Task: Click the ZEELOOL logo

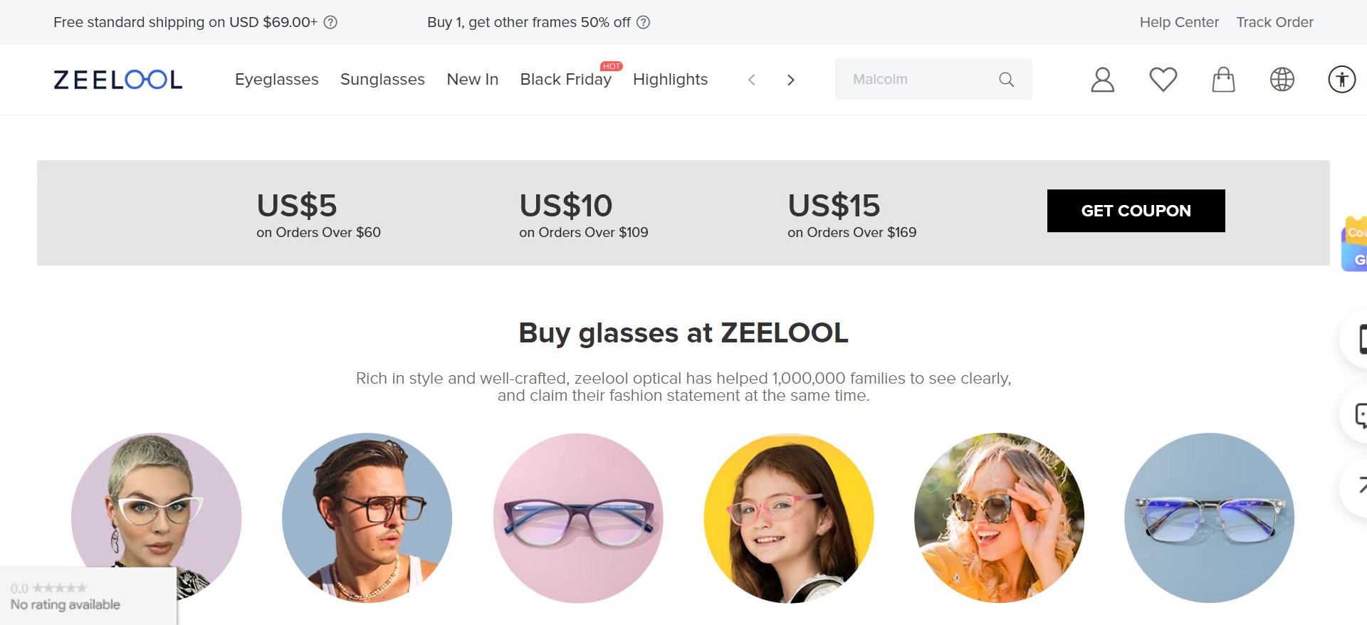Action: (x=118, y=80)
